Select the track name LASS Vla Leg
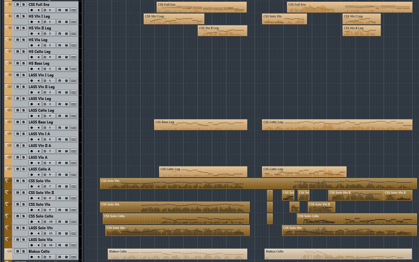Screen dimensions: 419x262 point(40,99)
